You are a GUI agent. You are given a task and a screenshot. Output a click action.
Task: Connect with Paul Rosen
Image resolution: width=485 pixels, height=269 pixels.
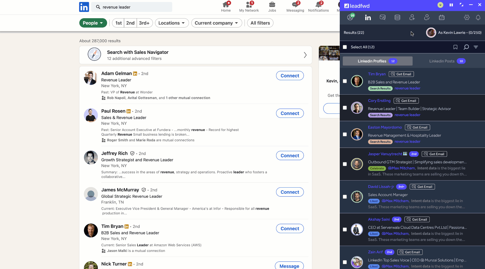point(290,113)
